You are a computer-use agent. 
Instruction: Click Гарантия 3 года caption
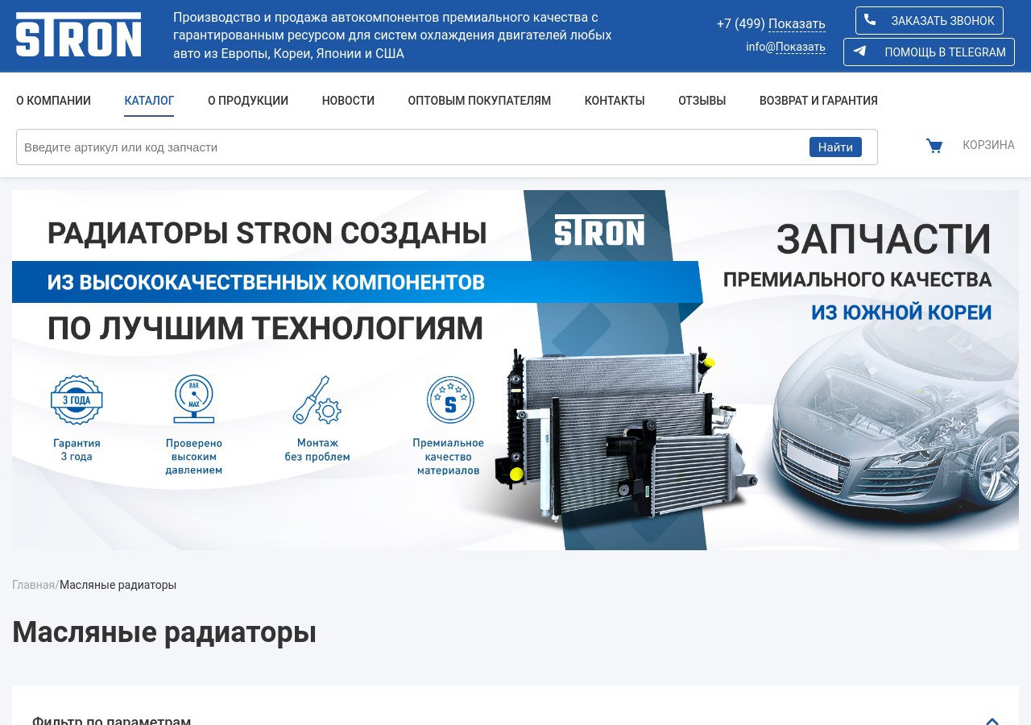(x=77, y=449)
